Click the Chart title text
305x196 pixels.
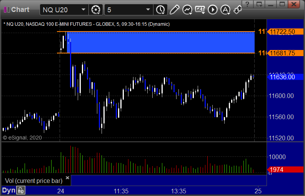pos(20,10)
